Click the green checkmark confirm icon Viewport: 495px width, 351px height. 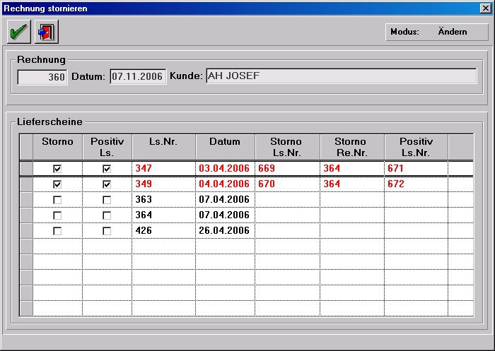(19, 32)
